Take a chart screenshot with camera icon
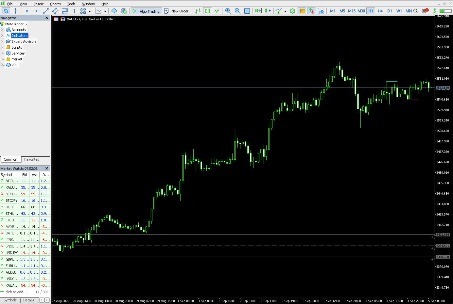 321,11
